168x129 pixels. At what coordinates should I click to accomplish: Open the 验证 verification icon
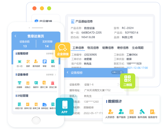click(x=53, y=61)
